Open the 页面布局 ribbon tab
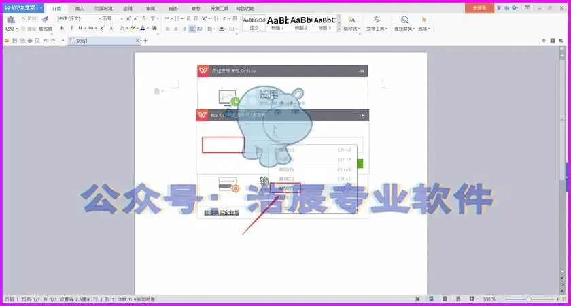The width and height of the screenshot is (571, 306). [x=103, y=8]
